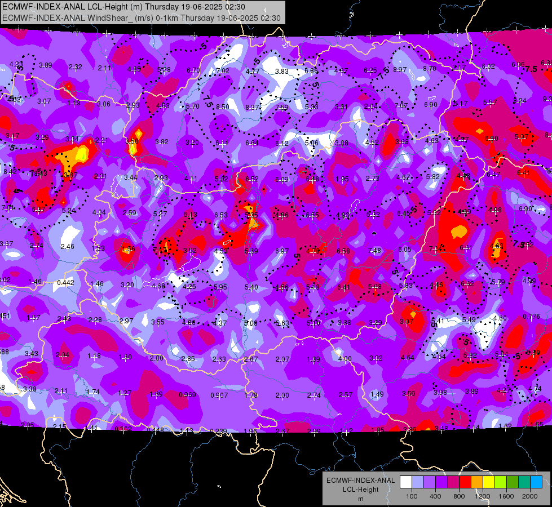
Task: Click the legend tick label '1600'
Action: pos(506,496)
